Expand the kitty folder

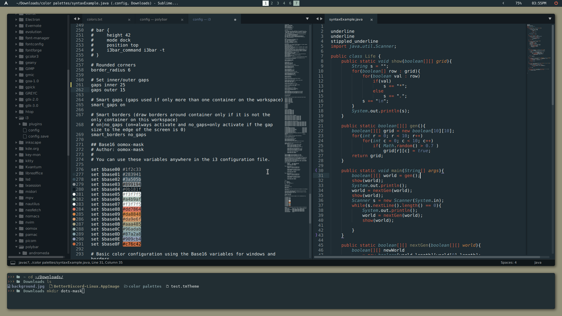(16, 161)
